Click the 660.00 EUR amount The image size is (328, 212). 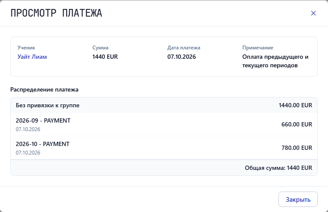pyautogui.click(x=297, y=124)
